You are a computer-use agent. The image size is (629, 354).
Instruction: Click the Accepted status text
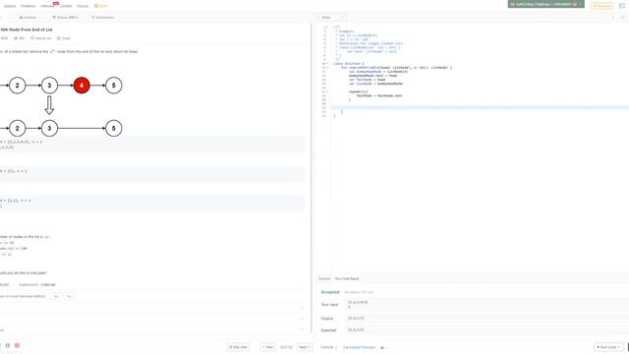pyautogui.click(x=330, y=292)
